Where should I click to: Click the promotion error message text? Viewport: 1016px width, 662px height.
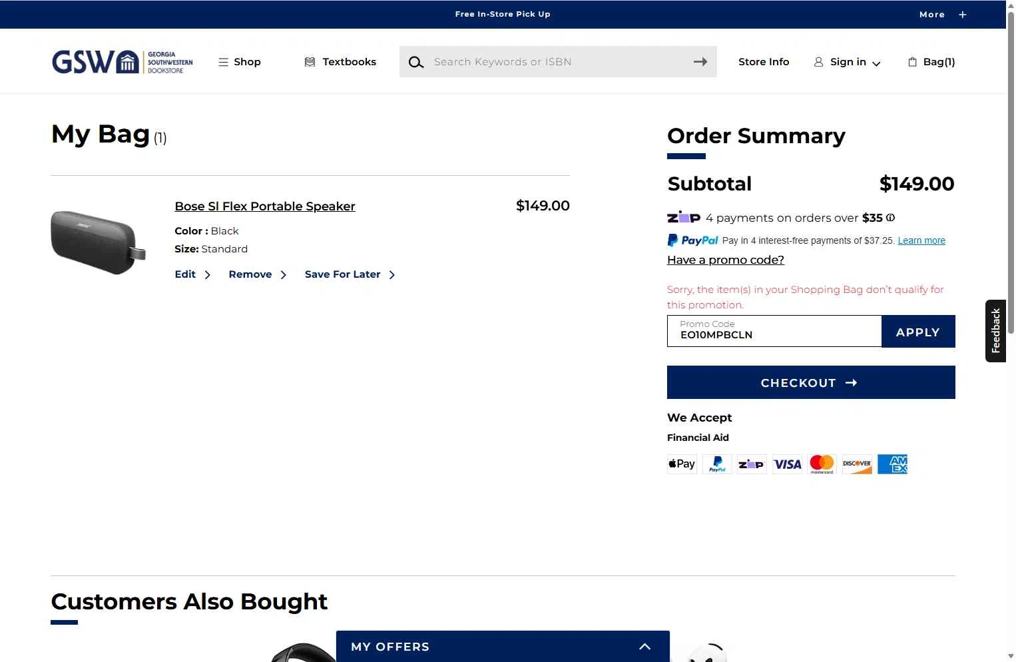pyautogui.click(x=806, y=297)
